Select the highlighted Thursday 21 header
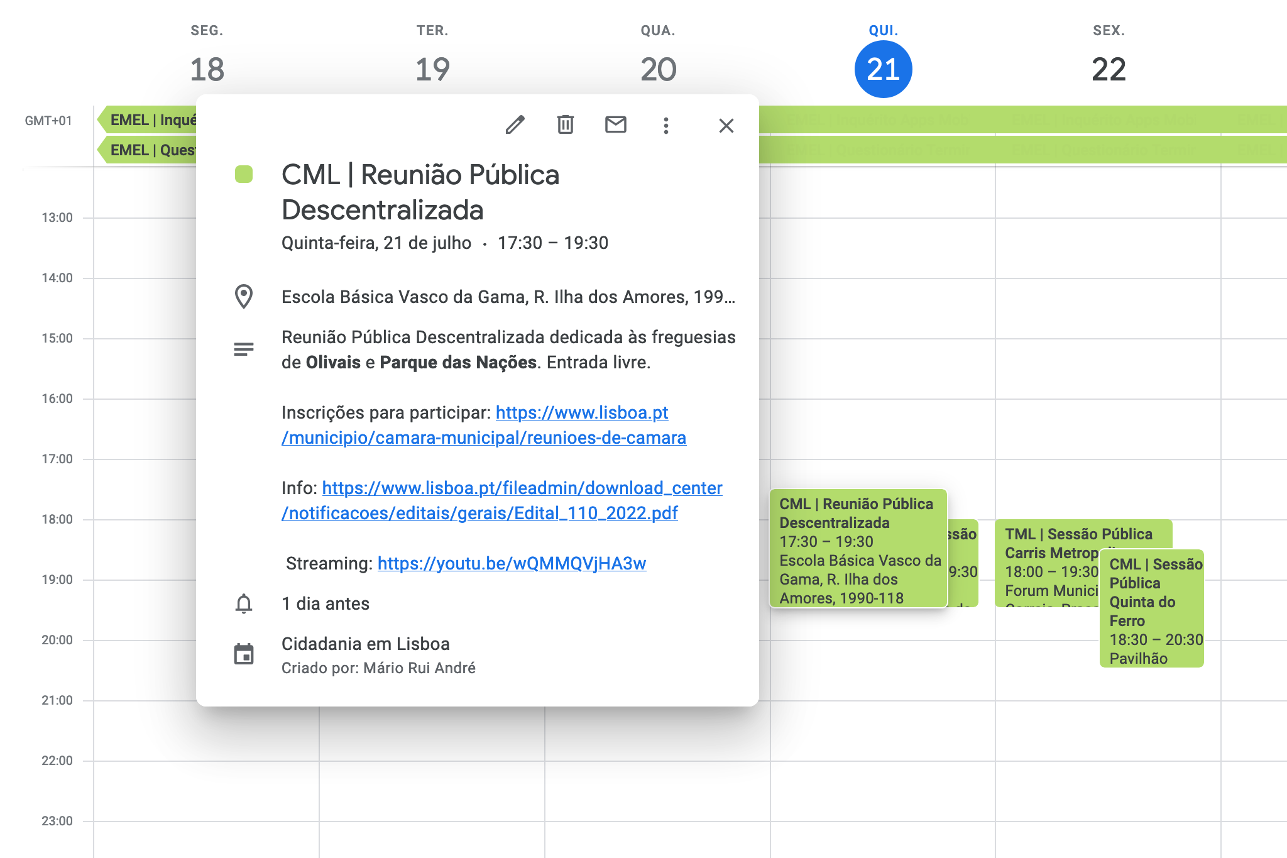 click(883, 69)
